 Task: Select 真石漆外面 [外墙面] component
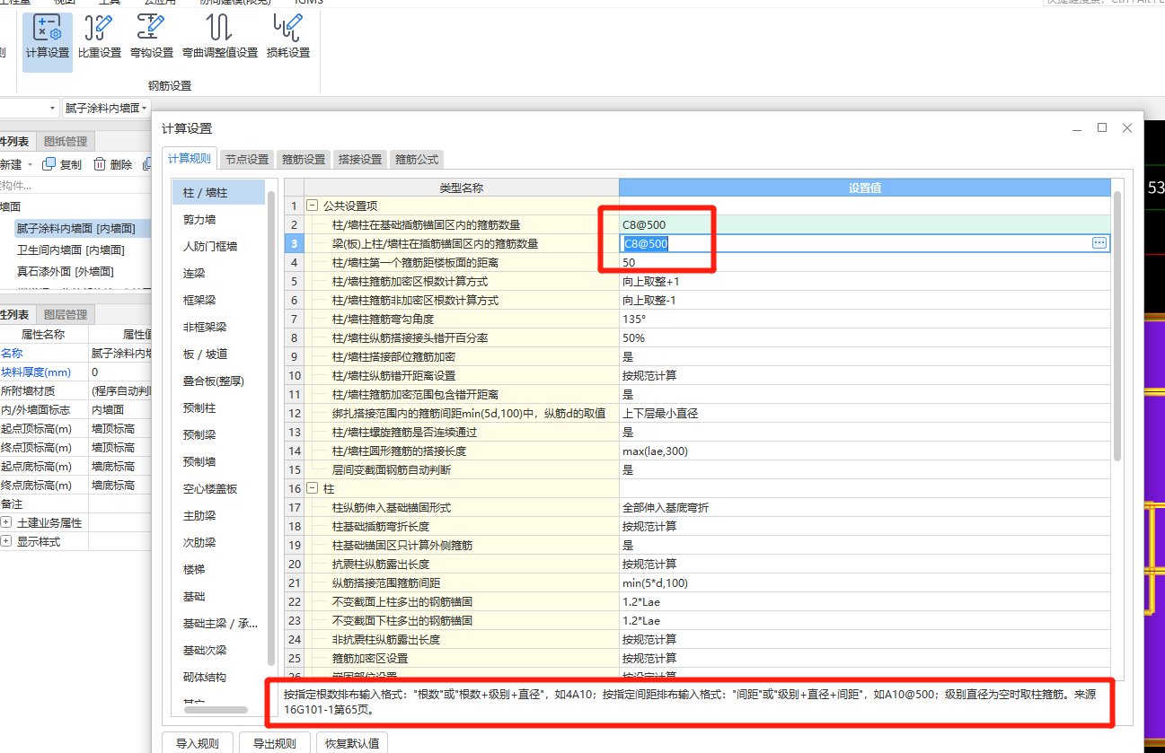66,271
